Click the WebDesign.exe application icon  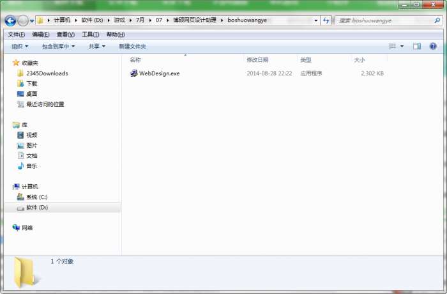[x=133, y=73]
